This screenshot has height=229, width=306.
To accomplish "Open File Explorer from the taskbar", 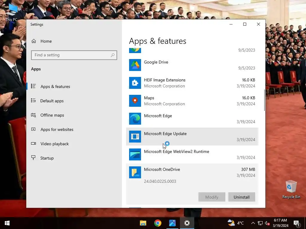I will pos(143,223).
